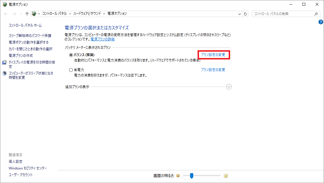The image size is (324, 183).
Task: Click the Back arrow navigation button
Action: (x=6, y=14)
